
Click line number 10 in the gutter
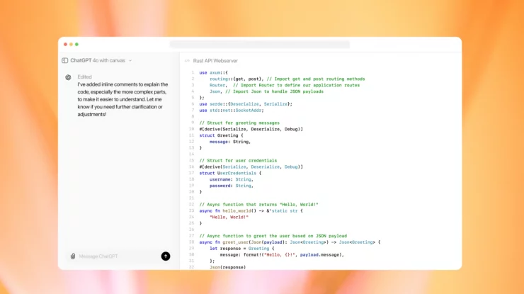click(x=191, y=129)
